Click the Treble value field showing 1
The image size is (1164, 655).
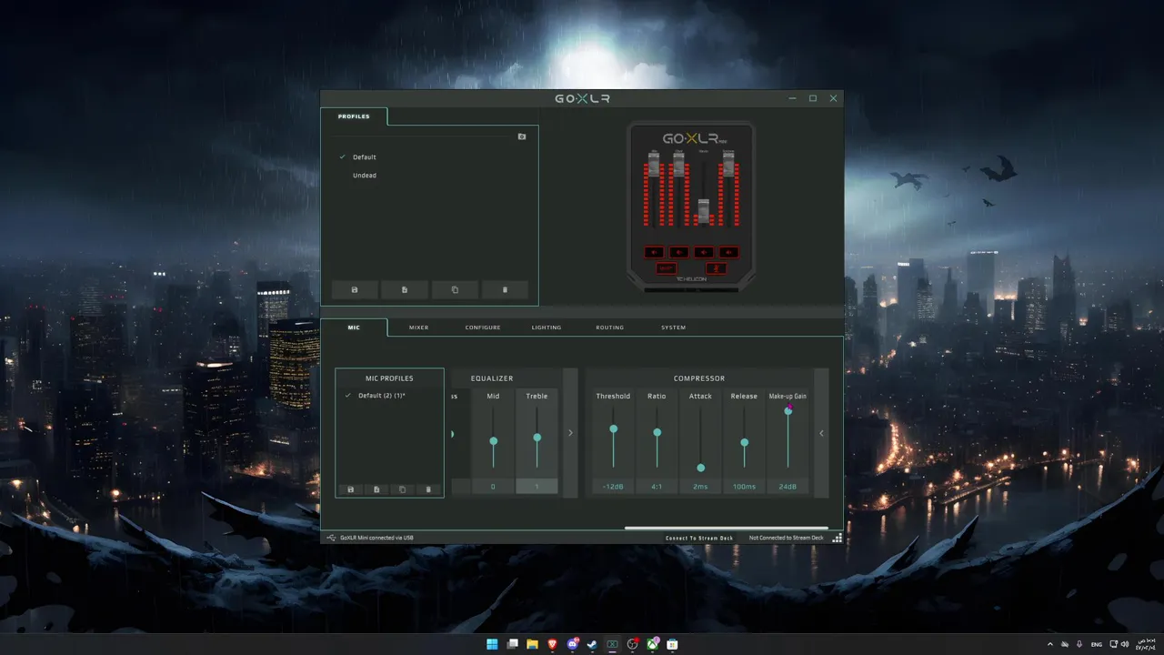click(537, 487)
